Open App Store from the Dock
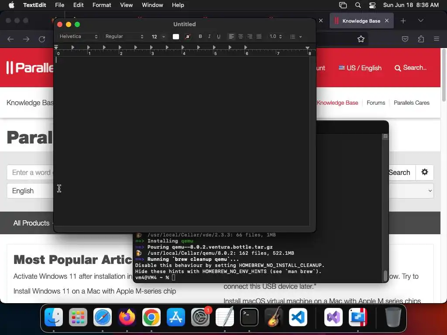This screenshot has height=335, width=447. point(176,317)
